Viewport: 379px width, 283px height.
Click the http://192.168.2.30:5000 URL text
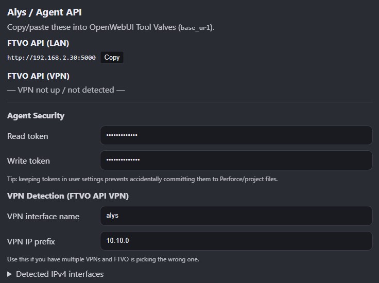51,58
